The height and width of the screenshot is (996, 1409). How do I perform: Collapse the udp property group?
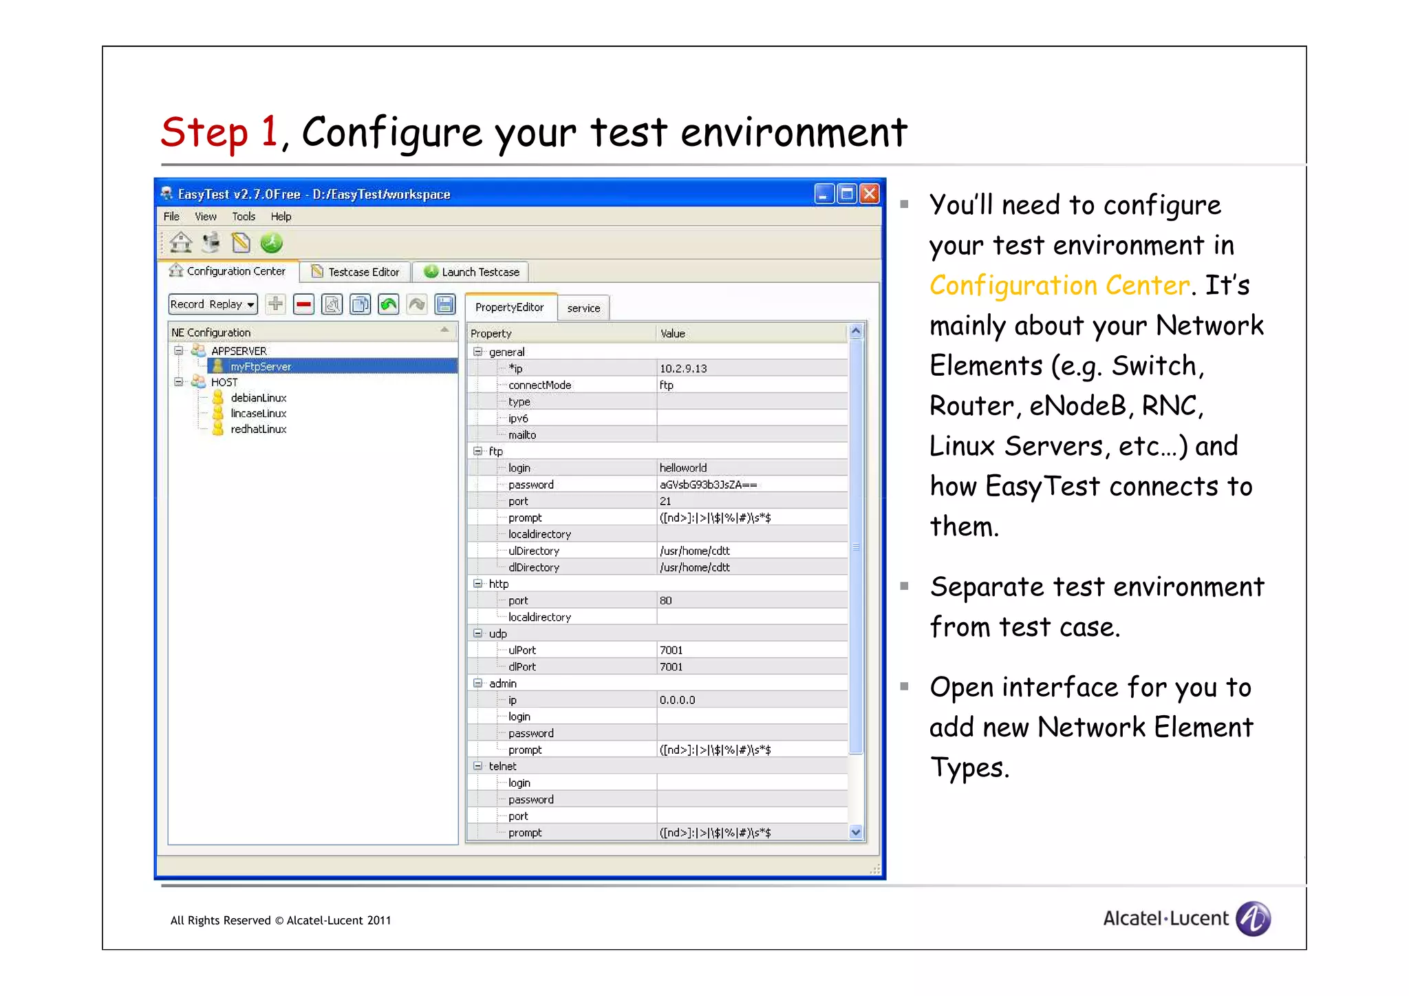(477, 633)
